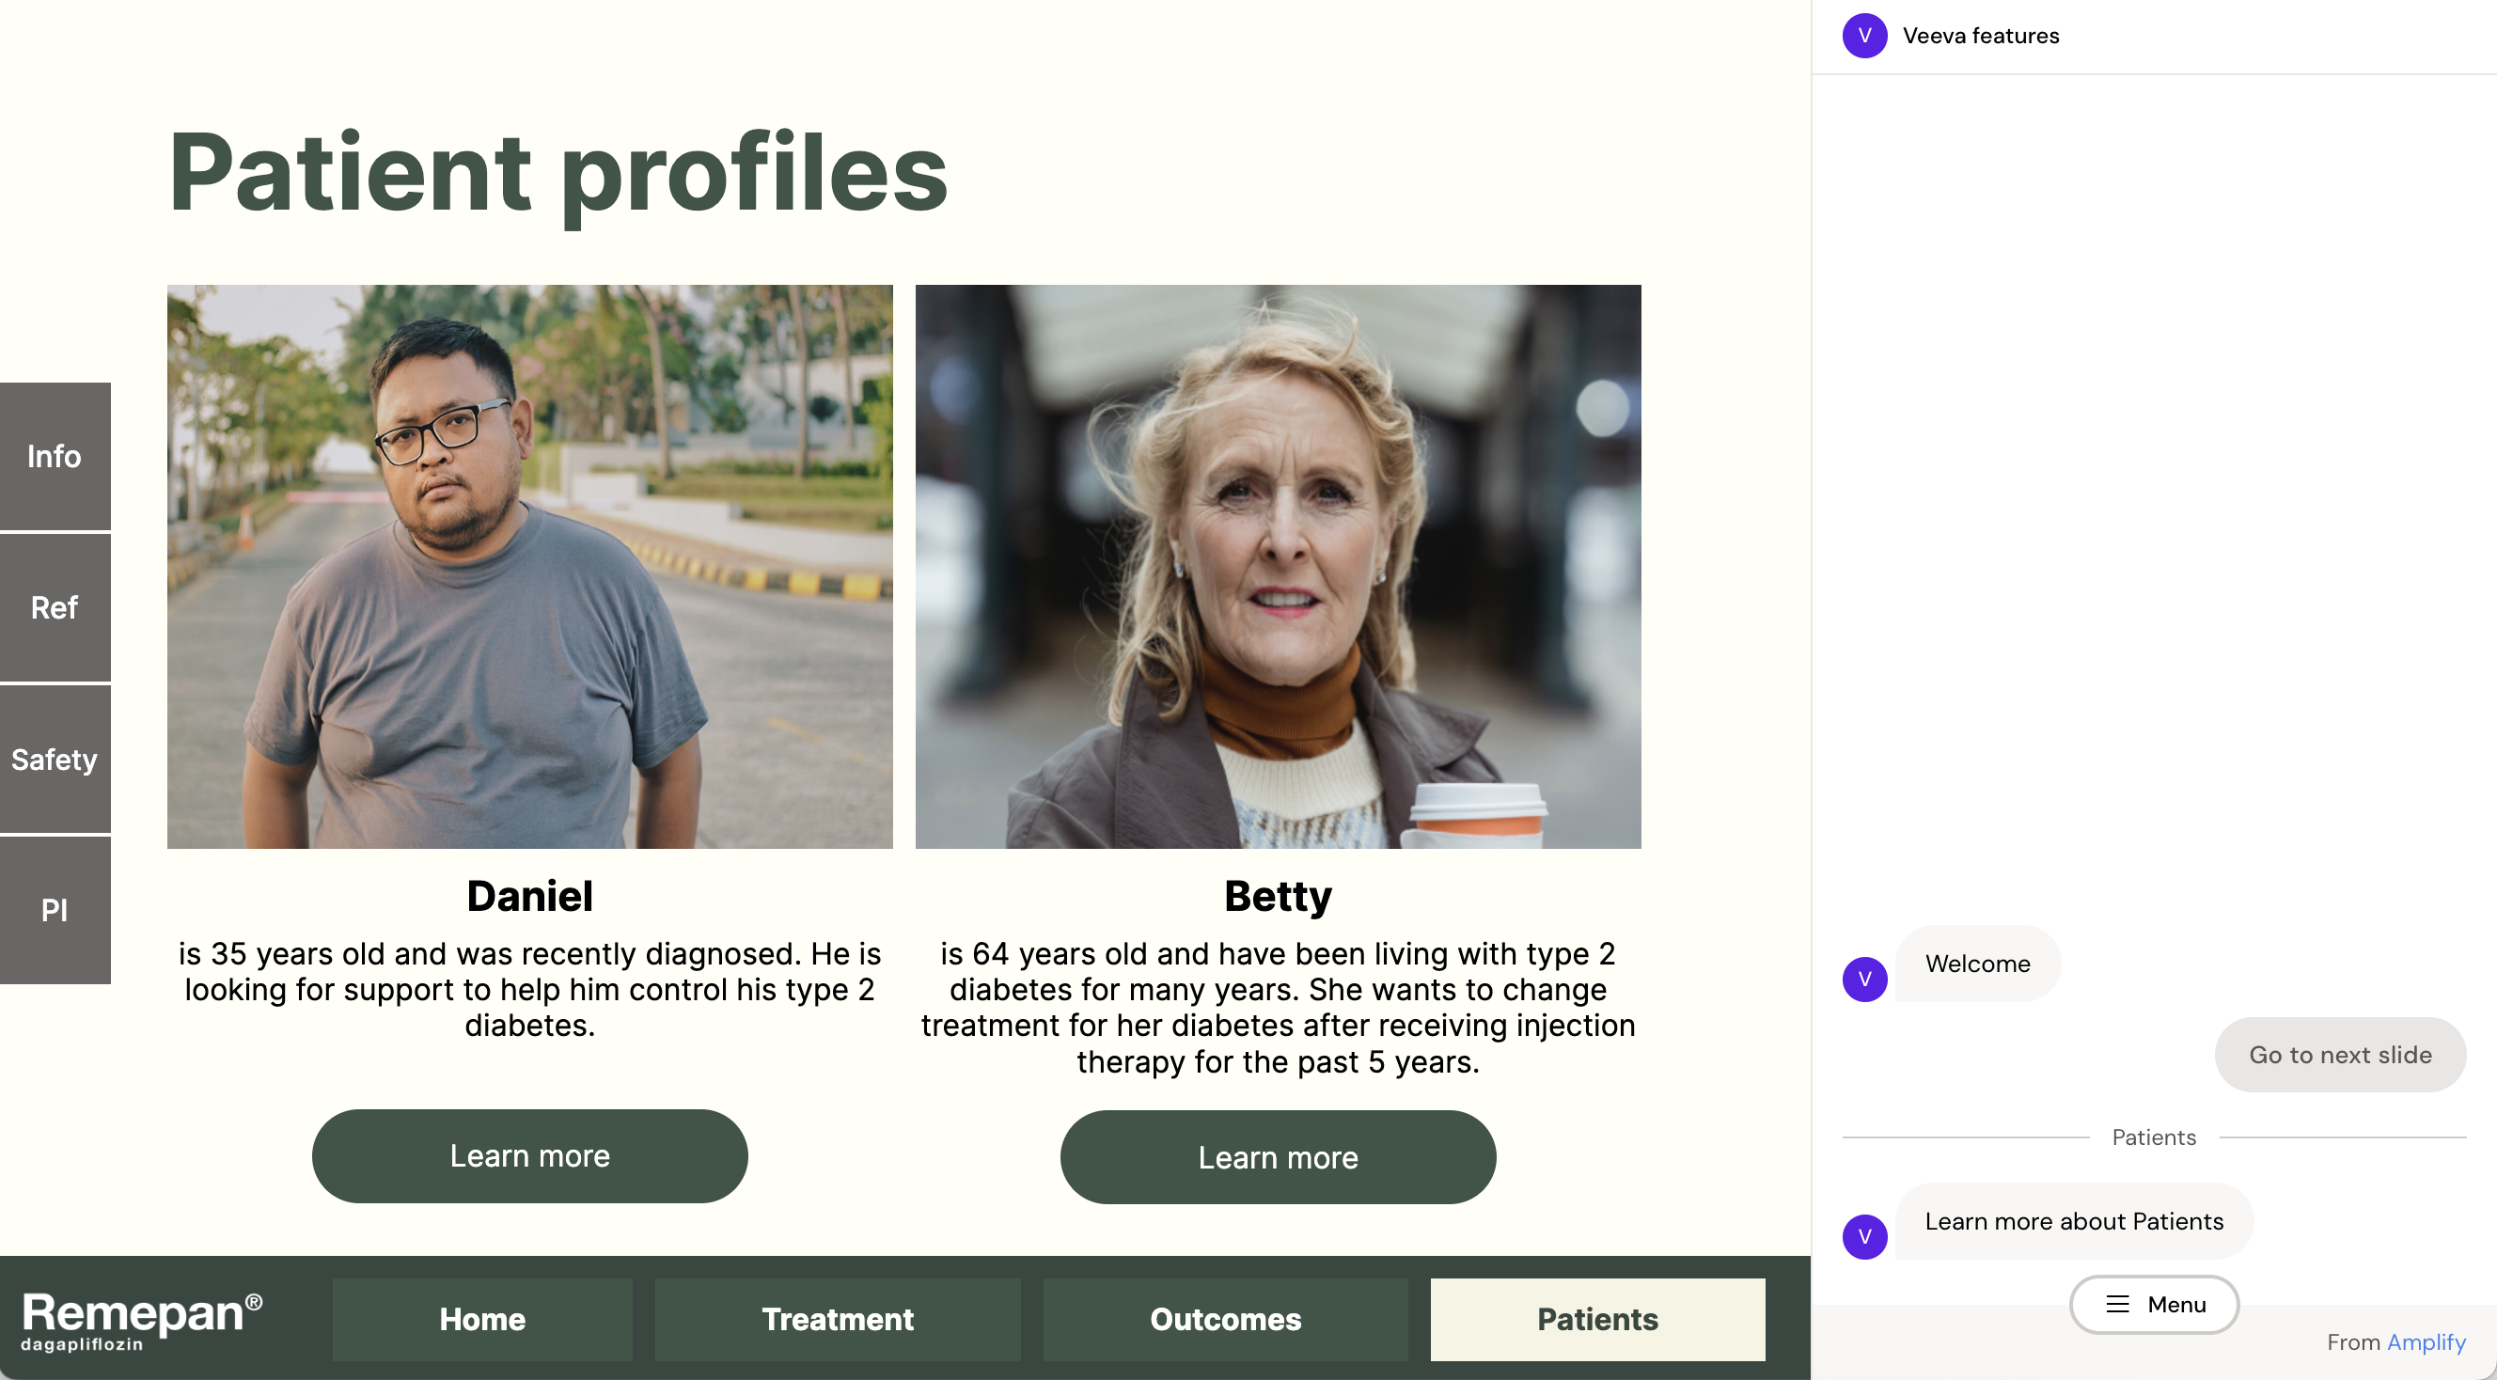This screenshot has height=1380, width=2497.
Task: Follow the Amplify link
Action: coord(2426,1342)
